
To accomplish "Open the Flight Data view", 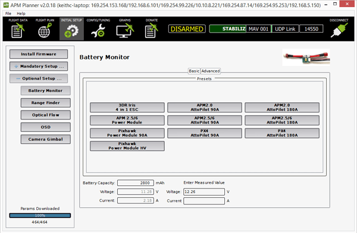I will point(18,29).
